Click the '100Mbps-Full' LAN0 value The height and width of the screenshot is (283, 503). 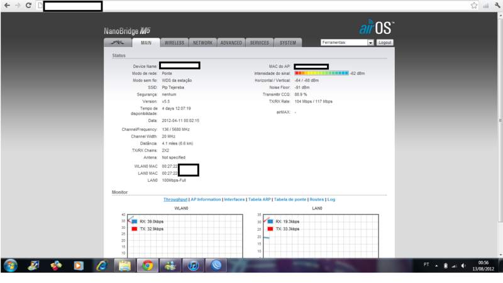(x=174, y=180)
